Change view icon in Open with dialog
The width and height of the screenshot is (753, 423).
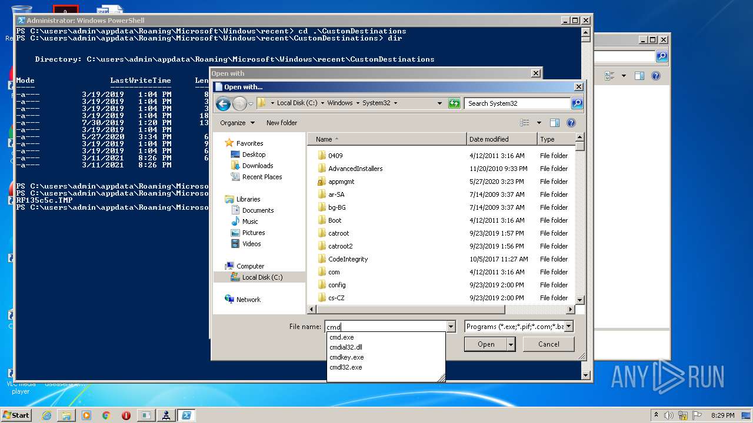point(525,123)
